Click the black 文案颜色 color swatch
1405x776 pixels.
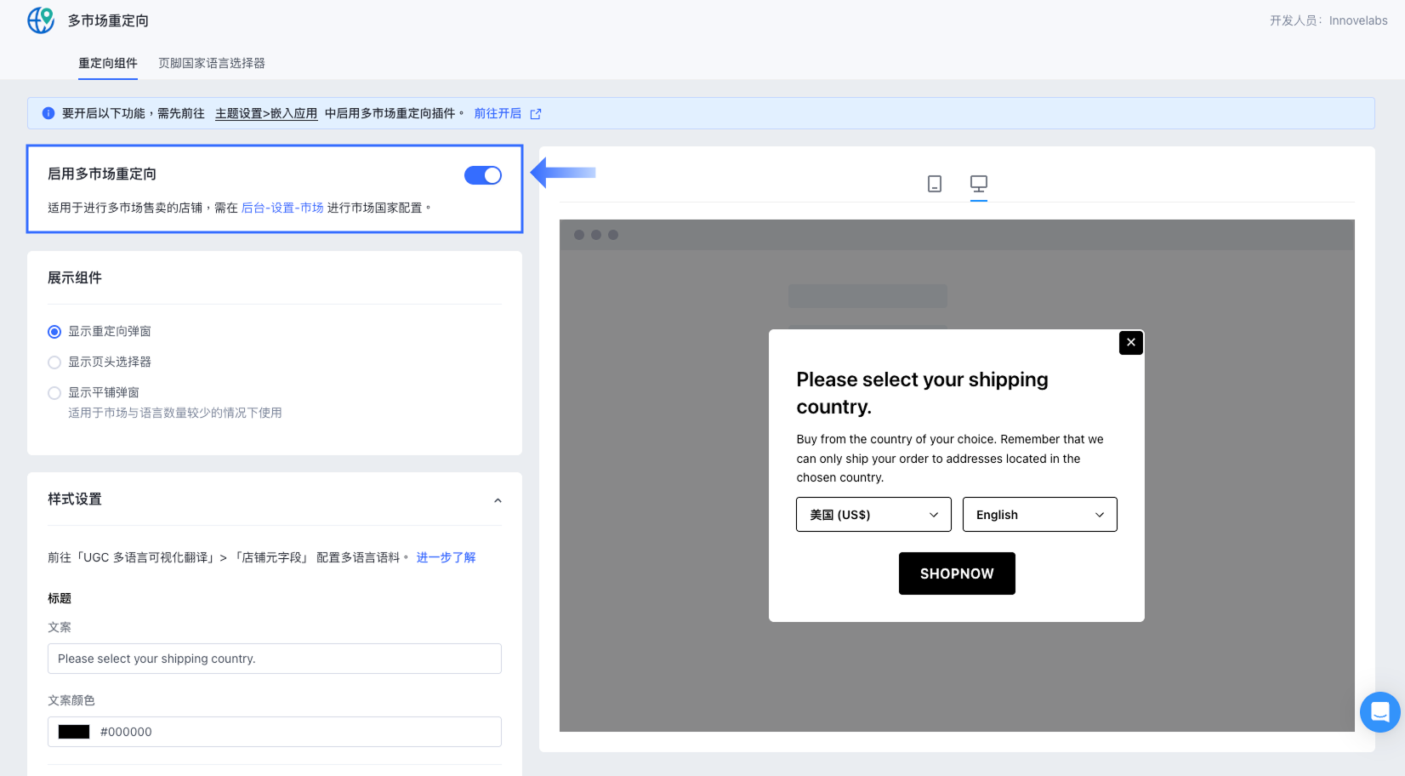tap(74, 732)
